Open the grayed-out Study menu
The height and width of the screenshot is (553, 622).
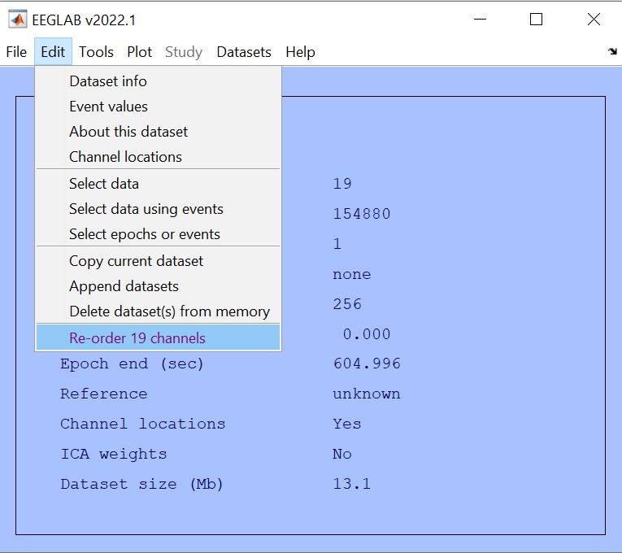pyautogui.click(x=184, y=52)
